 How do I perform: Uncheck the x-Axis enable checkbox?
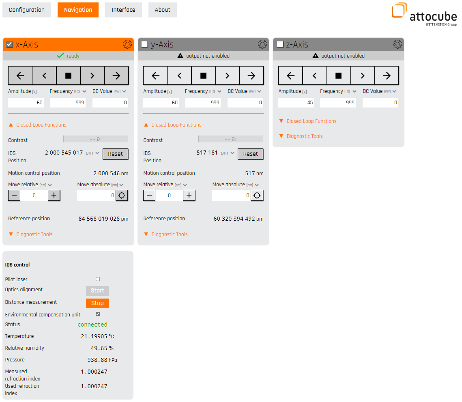point(10,44)
